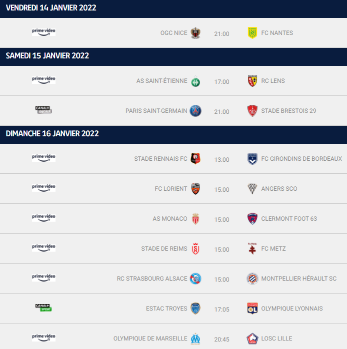Click the LOSC Lille team name
This screenshot has width=347, height=349.
pos(276,339)
